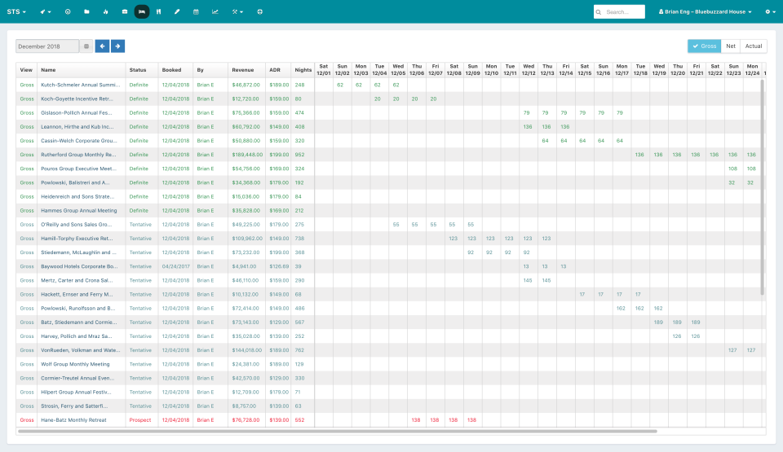The image size is (783, 452).
Task: Click the Nights column header
Action: [x=303, y=70]
